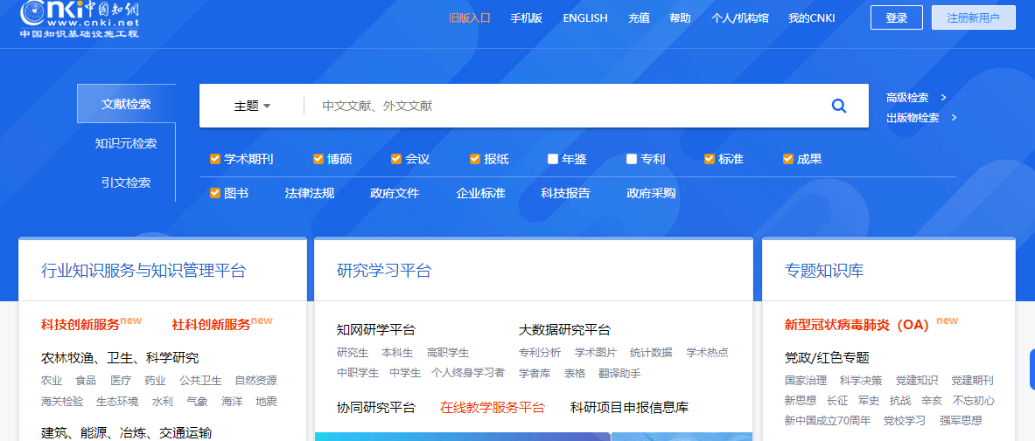Open the 政府采购 link
The height and width of the screenshot is (441, 1035).
point(651,193)
